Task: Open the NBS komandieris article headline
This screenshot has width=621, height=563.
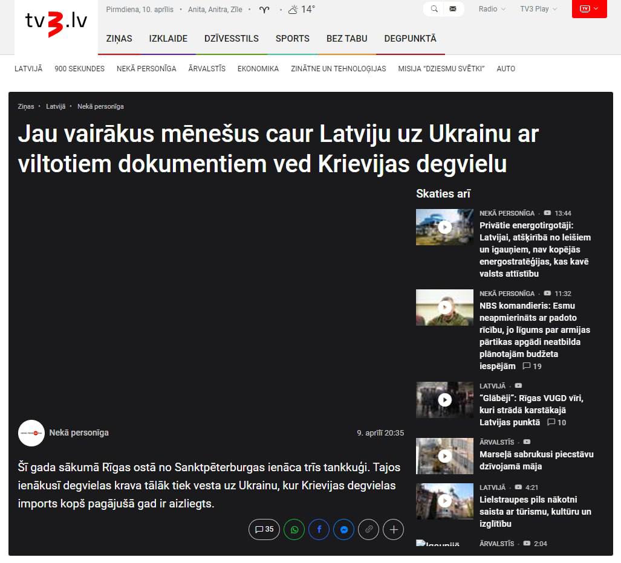Action: coord(534,330)
